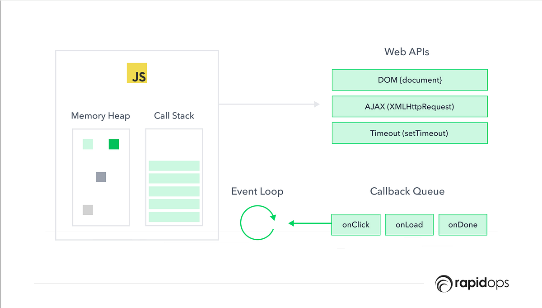Viewport: 542px width, 308px height.
Task: Click the rapidops logo at the bottom
Action: (472, 284)
